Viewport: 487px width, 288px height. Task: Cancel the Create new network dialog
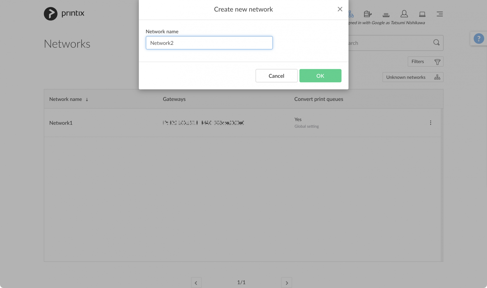pos(276,76)
